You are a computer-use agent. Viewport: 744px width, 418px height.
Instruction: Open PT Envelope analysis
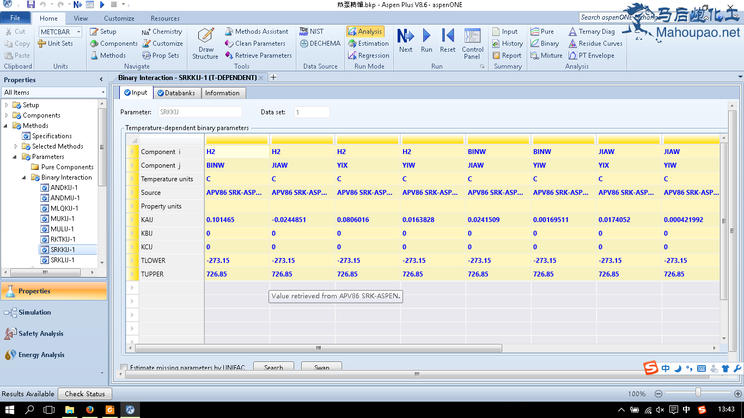(x=591, y=56)
